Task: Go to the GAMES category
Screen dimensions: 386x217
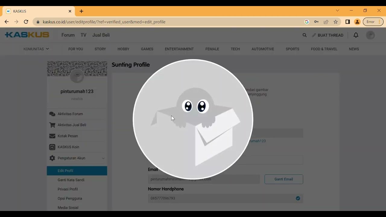Action: (147, 49)
